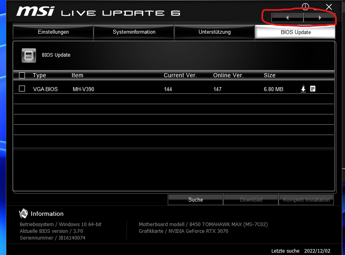Click the Komplett Installation button
Viewport: 345px width, 255px height.
(x=306, y=200)
